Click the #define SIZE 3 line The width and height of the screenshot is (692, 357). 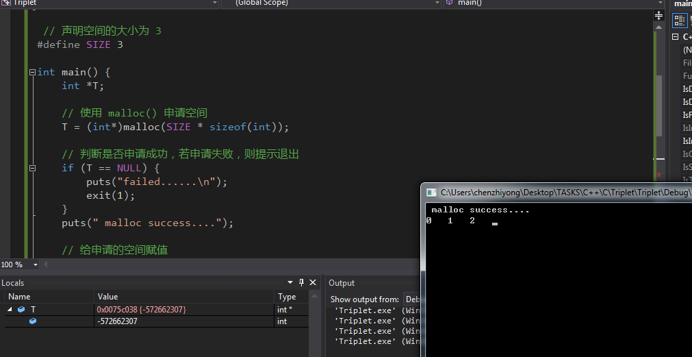pyautogui.click(x=80, y=45)
